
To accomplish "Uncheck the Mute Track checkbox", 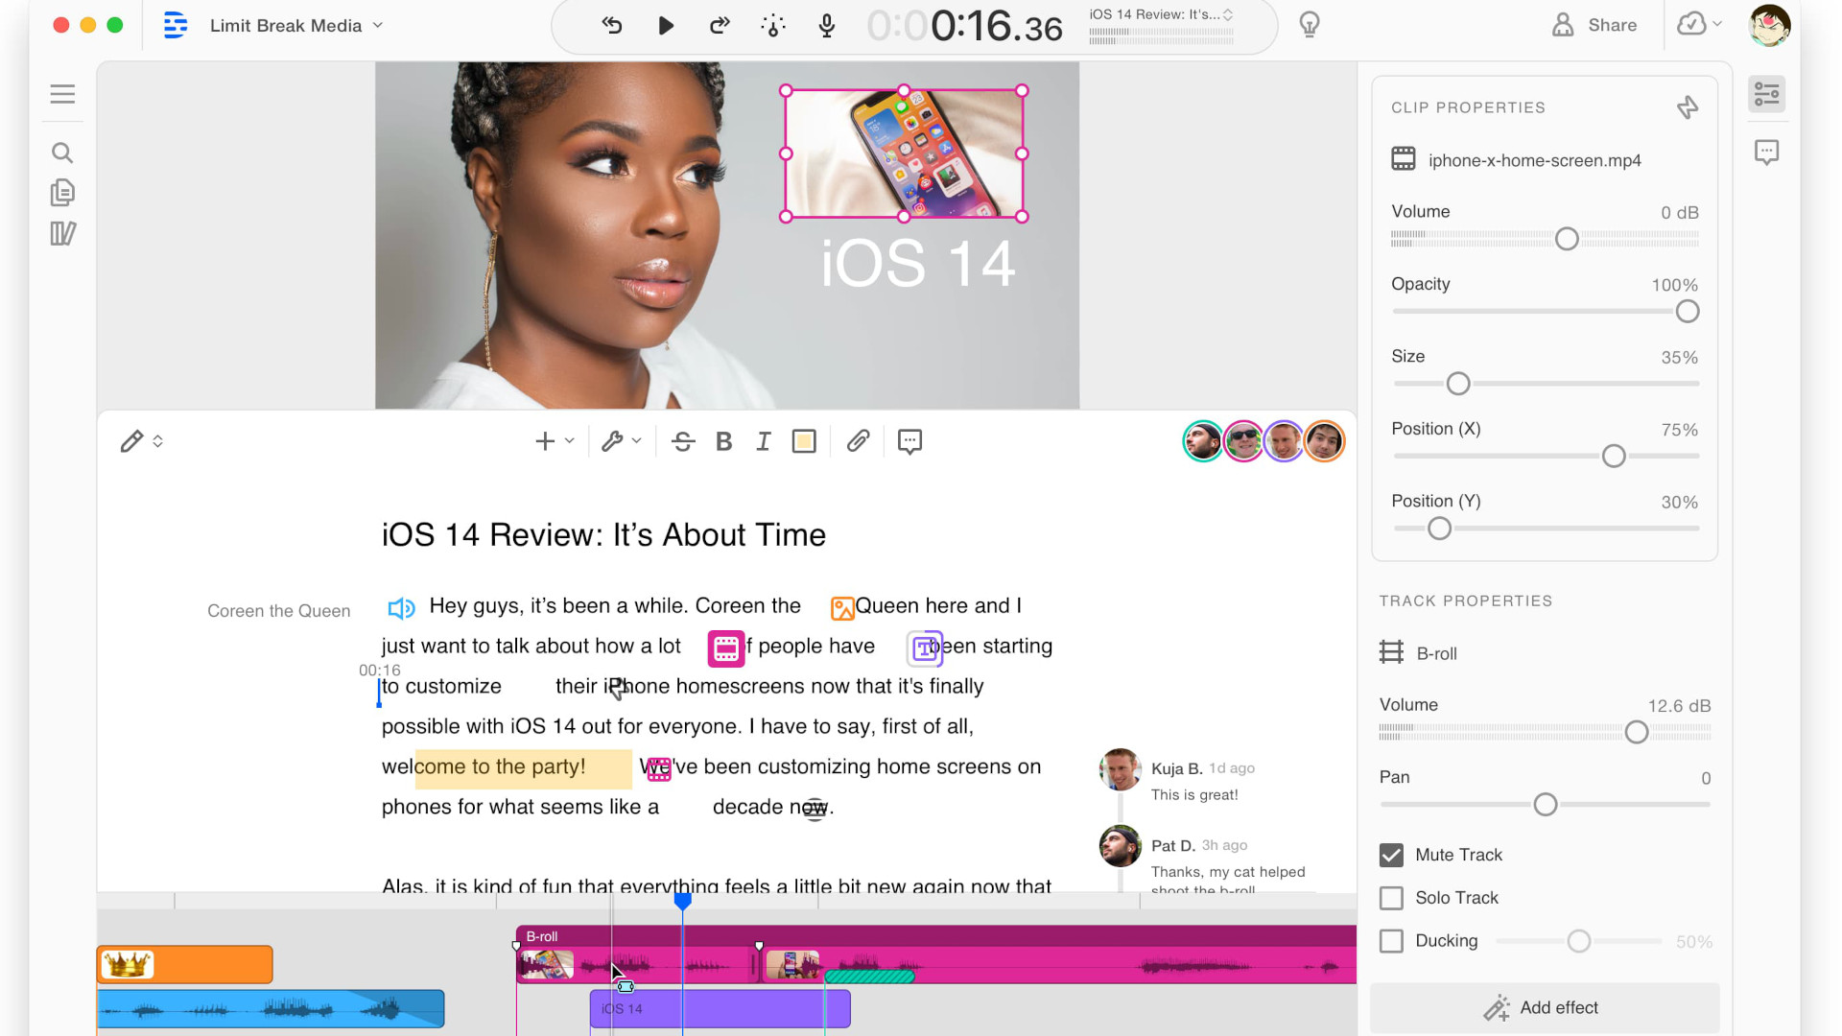I will (x=1391, y=855).
